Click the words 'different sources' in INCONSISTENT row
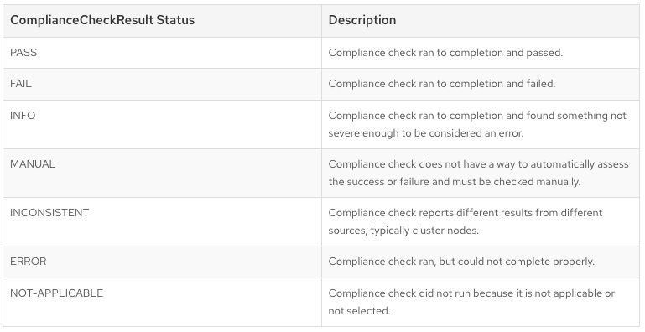 pos(466,221)
